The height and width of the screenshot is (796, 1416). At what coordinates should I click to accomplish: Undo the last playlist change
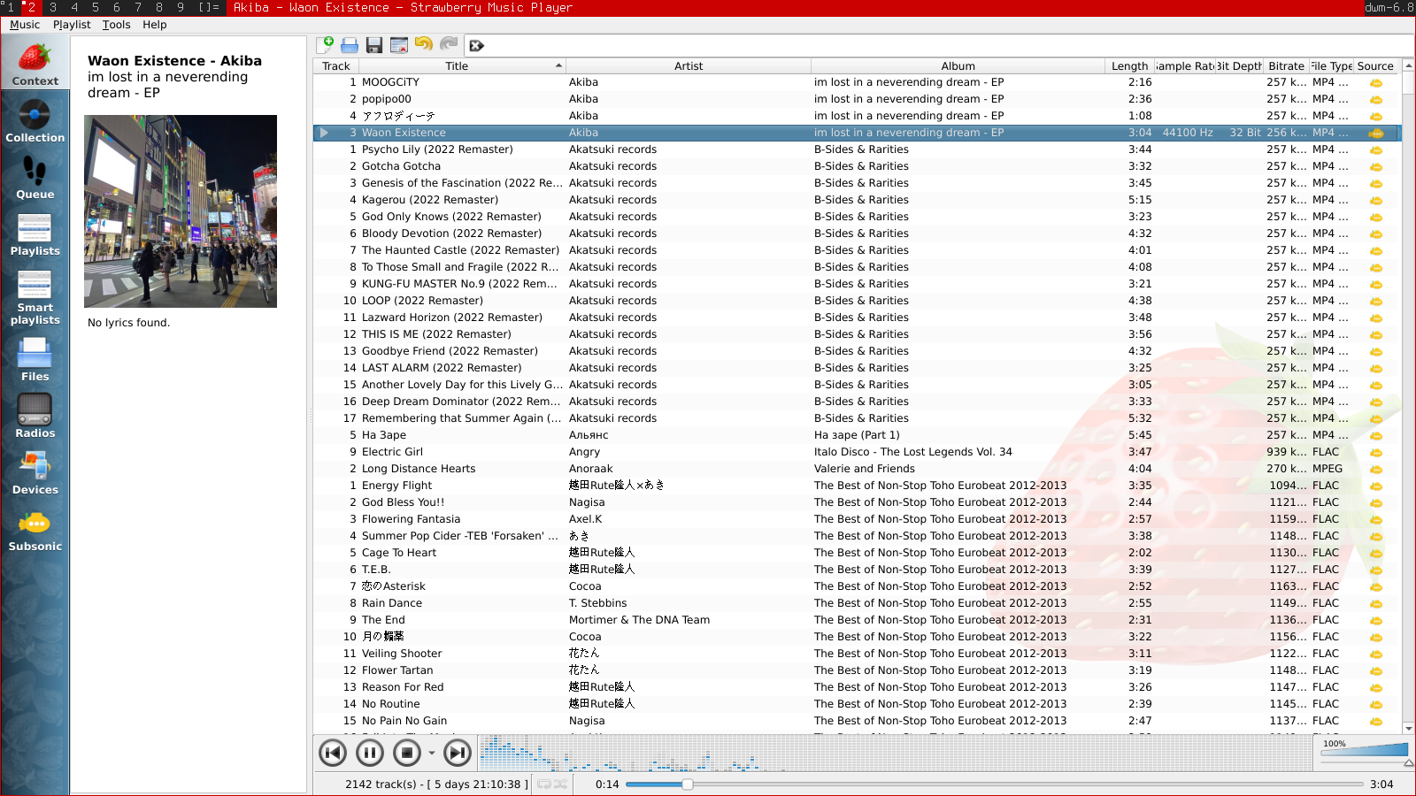pos(424,45)
